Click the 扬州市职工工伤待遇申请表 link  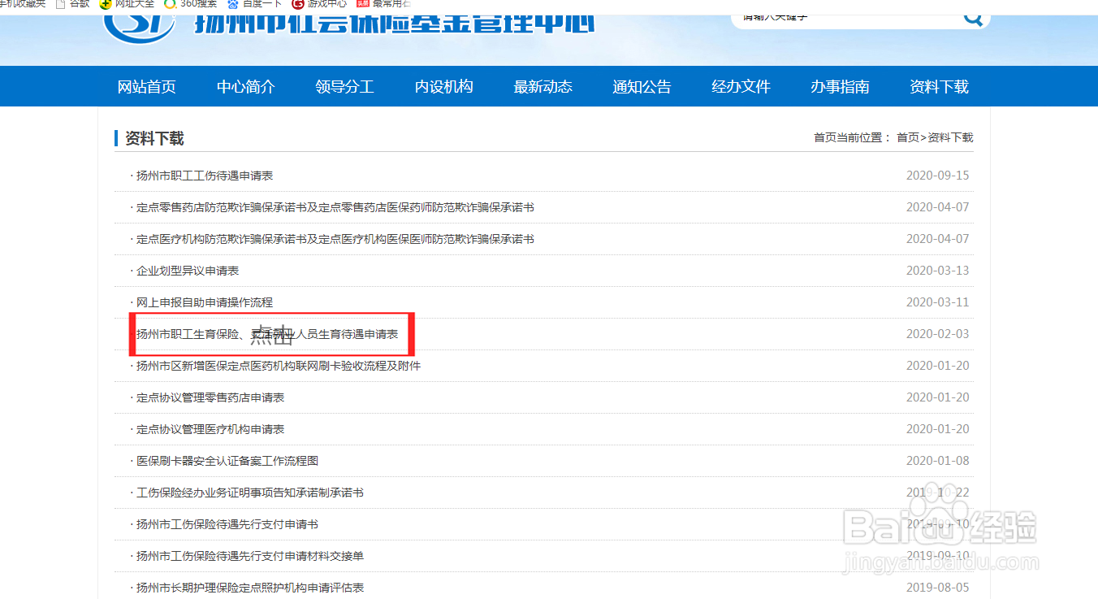205,175
